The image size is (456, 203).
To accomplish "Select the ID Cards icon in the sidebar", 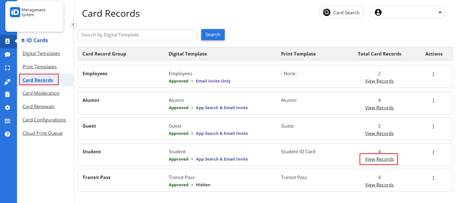I will pos(8,42).
